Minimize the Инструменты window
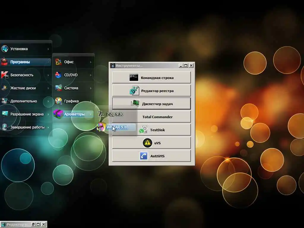Image resolution: width=304 pixels, height=228 pixels. point(181,66)
